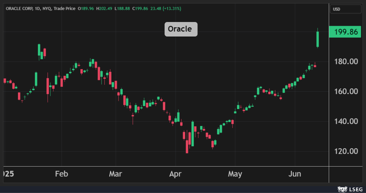Click the 160.00 price axis label
Screen dimensions: 366x193
346,91
